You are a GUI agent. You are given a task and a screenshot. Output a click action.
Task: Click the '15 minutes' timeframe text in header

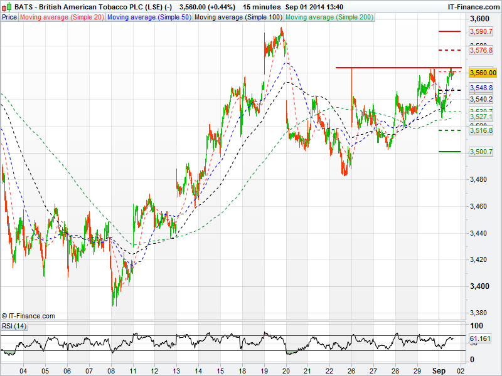coord(262,7)
